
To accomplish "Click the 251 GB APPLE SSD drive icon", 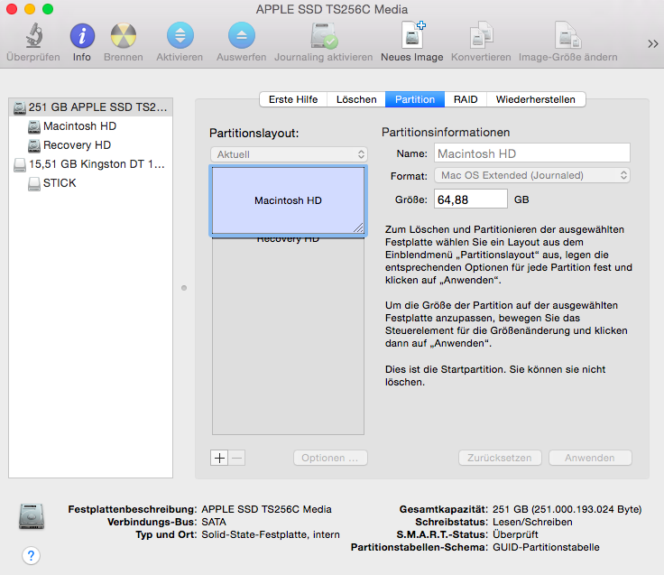I will pos(20,107).
